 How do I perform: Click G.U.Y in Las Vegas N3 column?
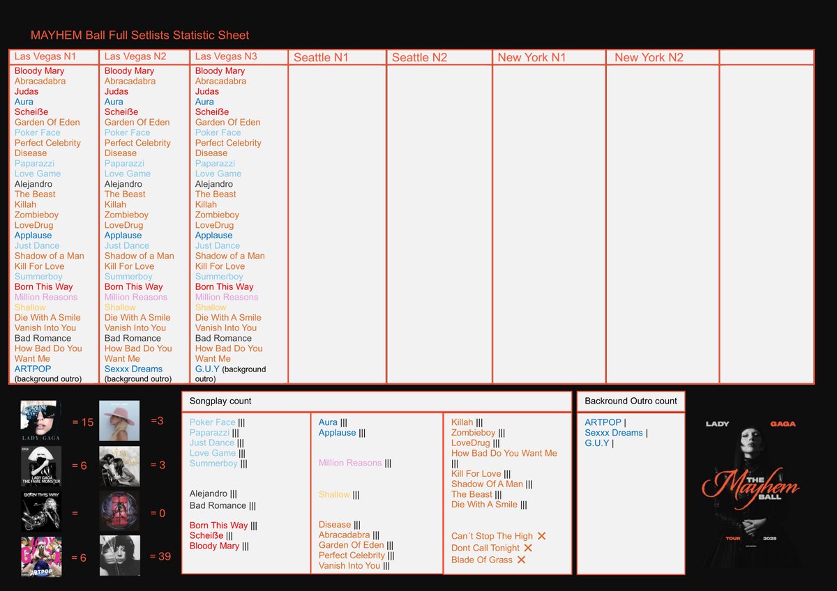coord(207,369)
